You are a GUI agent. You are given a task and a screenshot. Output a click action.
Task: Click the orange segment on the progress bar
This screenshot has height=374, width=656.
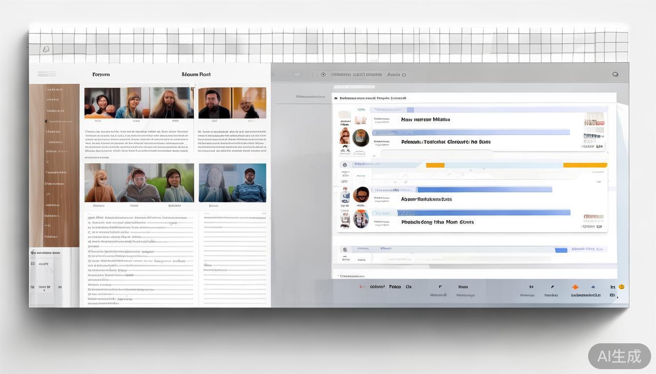tap(435, 165)
